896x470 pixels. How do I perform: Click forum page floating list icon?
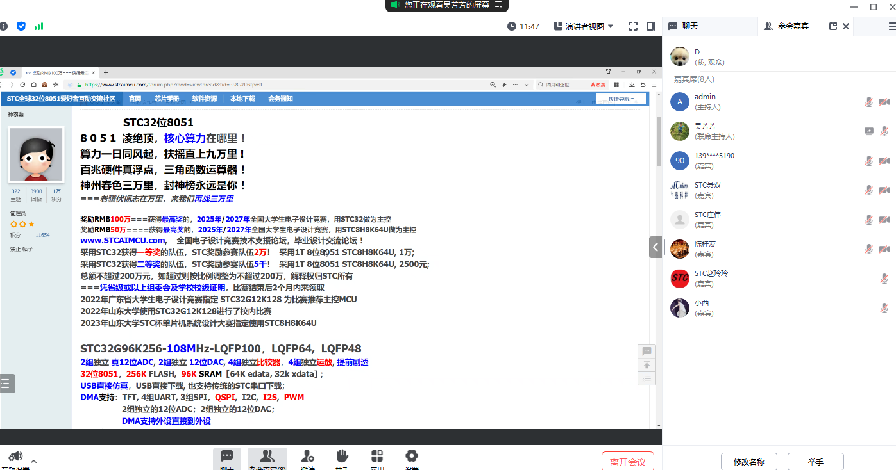(x=647, y=378)
